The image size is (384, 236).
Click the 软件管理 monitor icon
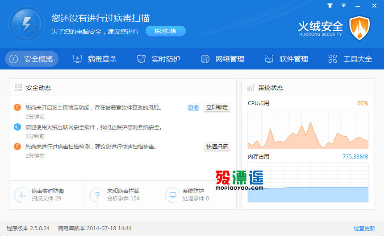269,59
